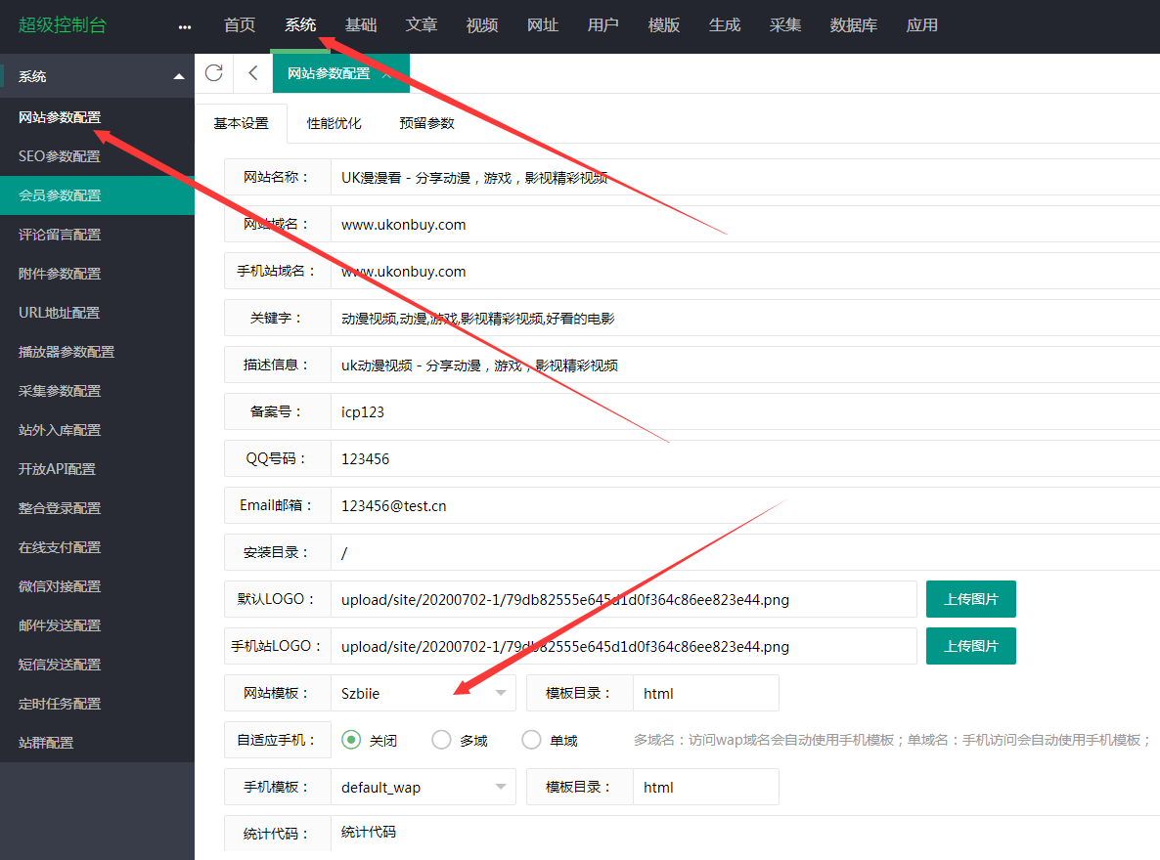
Task: Open the ellipsis (...) options icon
Action: (184, 26)
